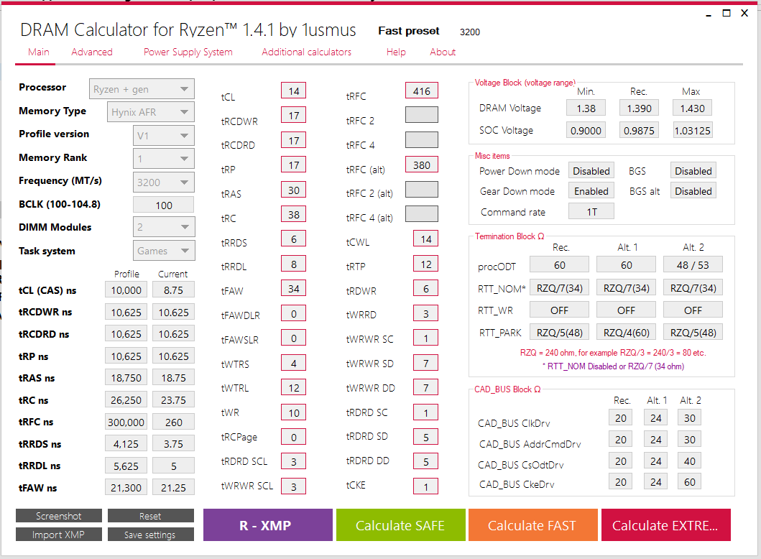Click the CAD_BUS CkeDrv Alt. 2 value 60
Image resolution: width=761 pixels, height=559 pixels.
tap(690, 482)
